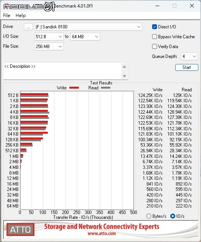Image resolution: width=201 pixels, height=242 pixels.
Task: Click the Storage and Network Connectivity Experts banner text
Action: coord(102,226)
